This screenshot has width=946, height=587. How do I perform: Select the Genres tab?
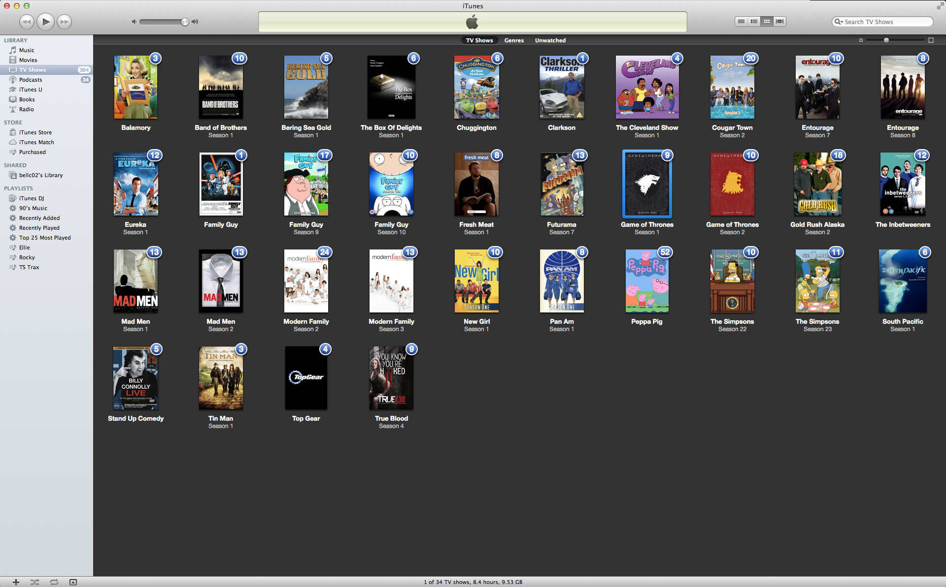click(514, 40)
